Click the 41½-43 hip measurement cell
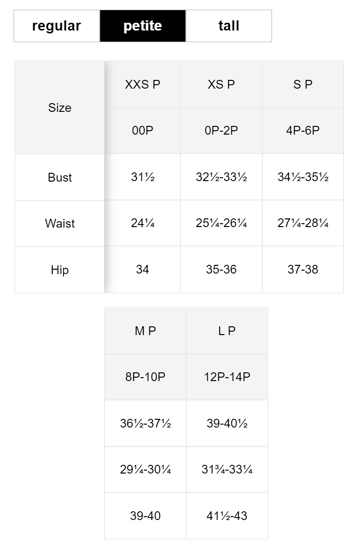This screenshot has height=551, width=363. 227,516
